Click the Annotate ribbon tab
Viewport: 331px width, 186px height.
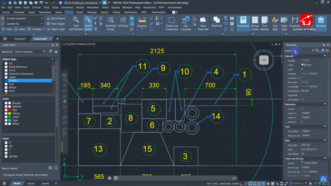(x=19, y=12)
